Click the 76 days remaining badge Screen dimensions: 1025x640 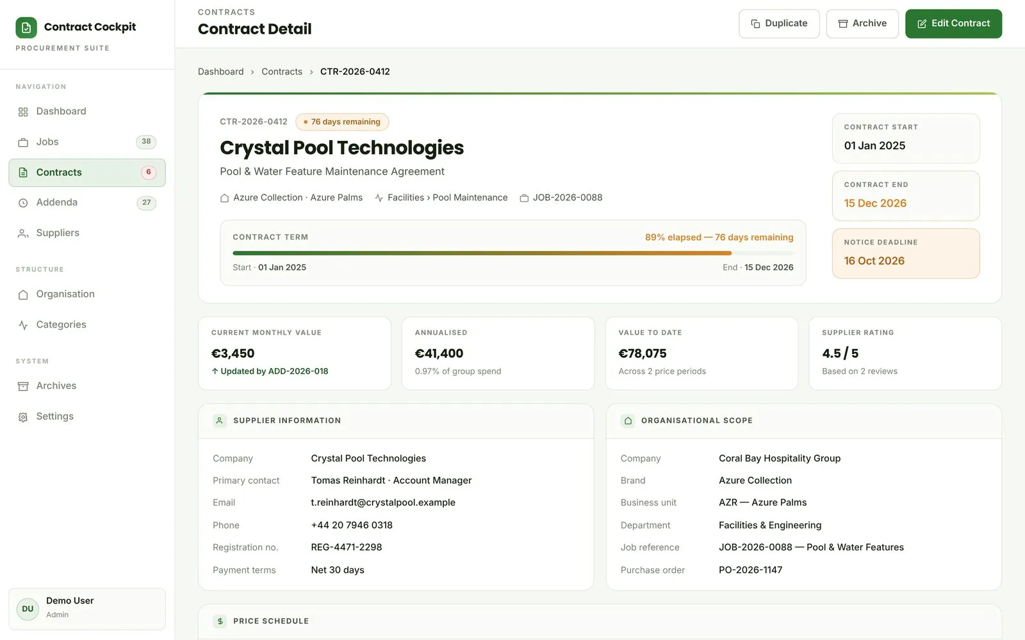[x=342, y=122]
